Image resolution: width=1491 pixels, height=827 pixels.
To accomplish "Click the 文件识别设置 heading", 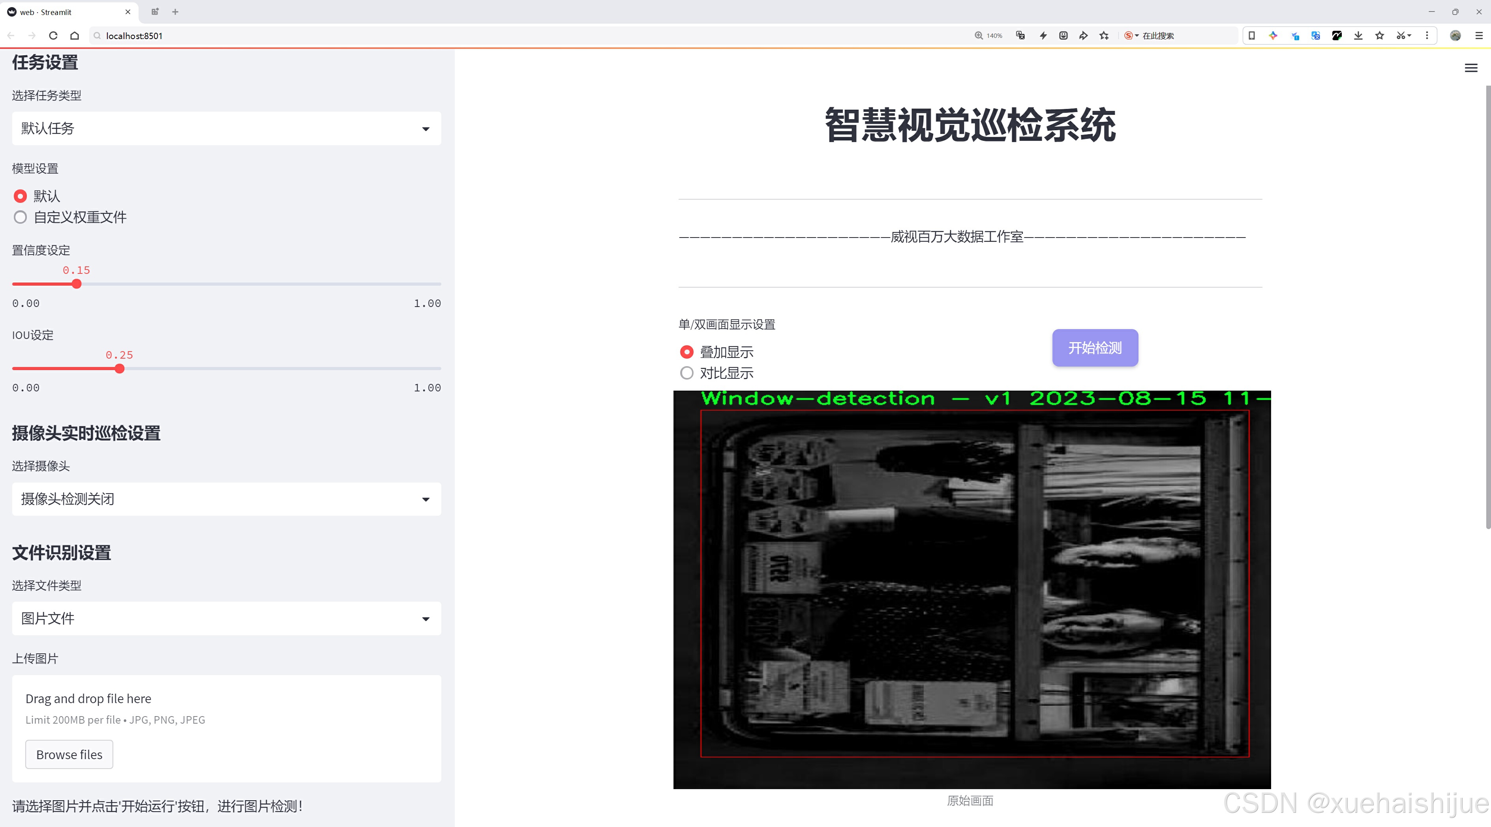I will [61, 553].
